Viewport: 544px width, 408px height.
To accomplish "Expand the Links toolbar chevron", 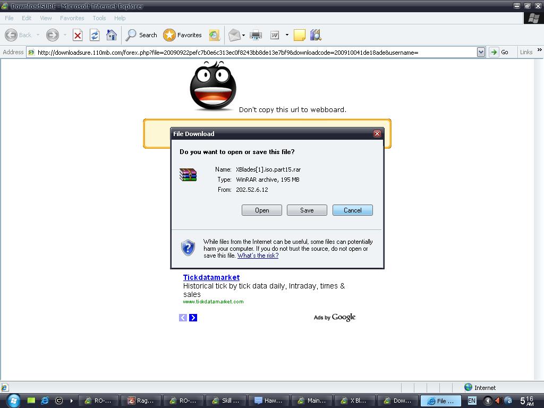I will point(540,50).
